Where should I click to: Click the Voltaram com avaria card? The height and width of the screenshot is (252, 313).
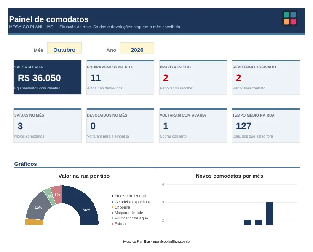click(193, 125)
